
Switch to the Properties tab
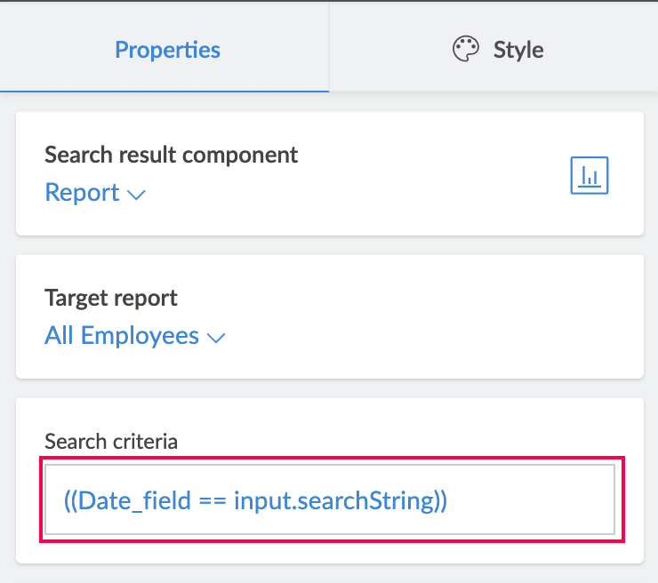(167, 50)
